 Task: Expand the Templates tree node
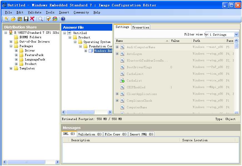coord(11,68)
